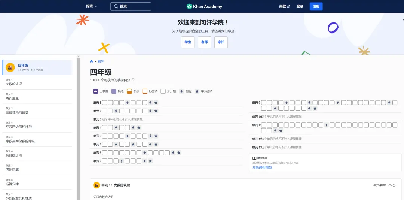Click the Khan Academy logo

coord(204,6)
